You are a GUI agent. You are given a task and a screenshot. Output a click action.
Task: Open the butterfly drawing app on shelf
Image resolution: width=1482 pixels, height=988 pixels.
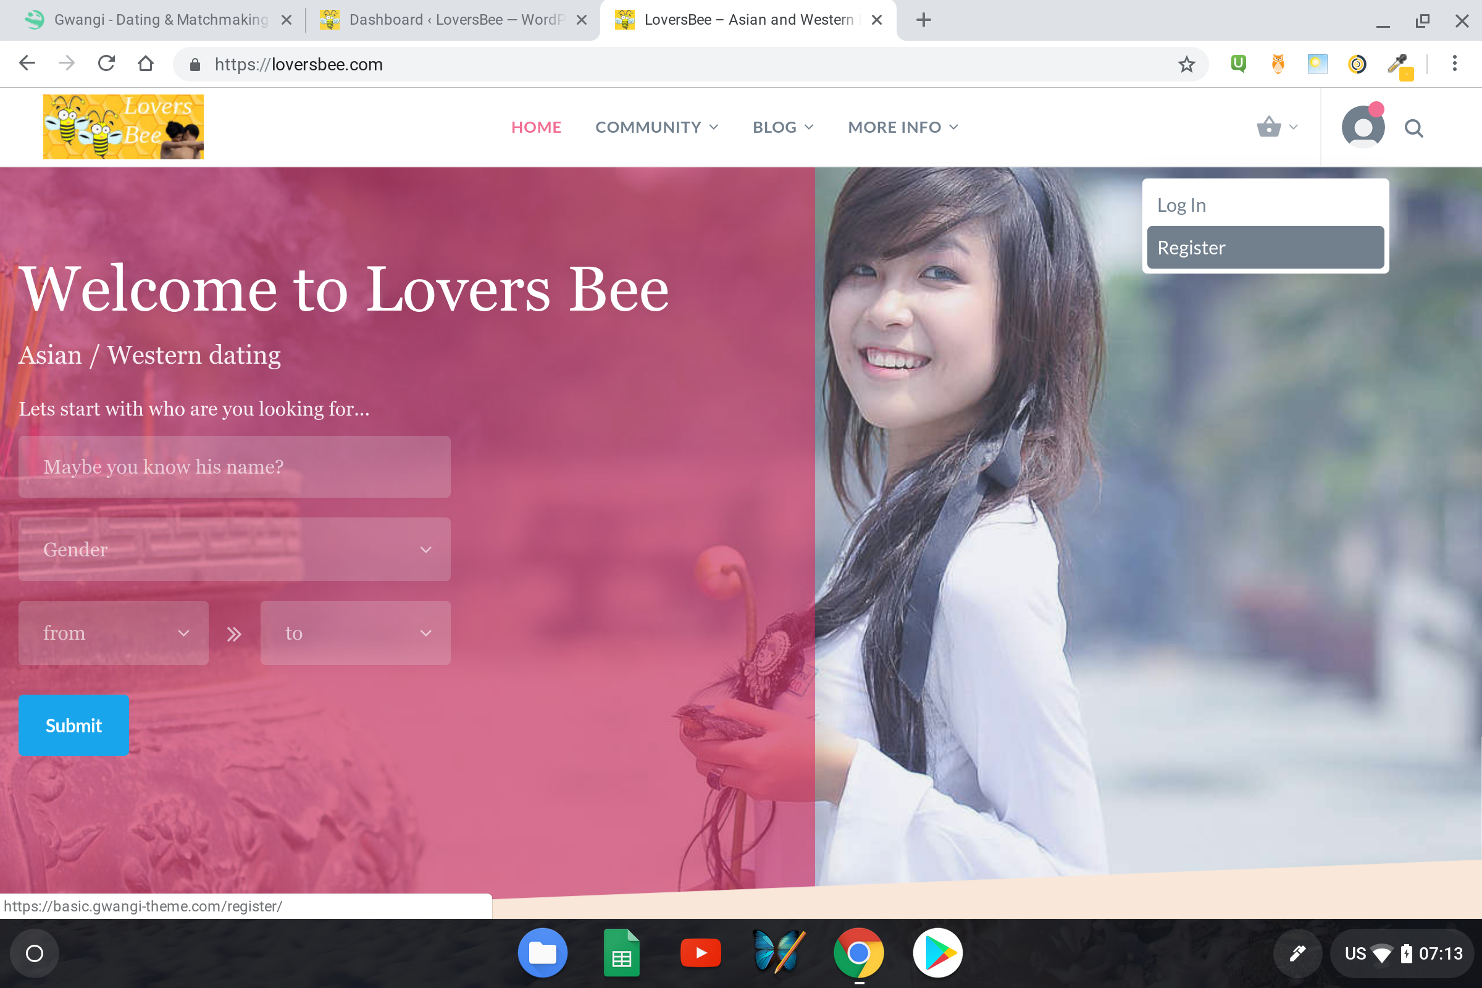[x=779, y=952]
